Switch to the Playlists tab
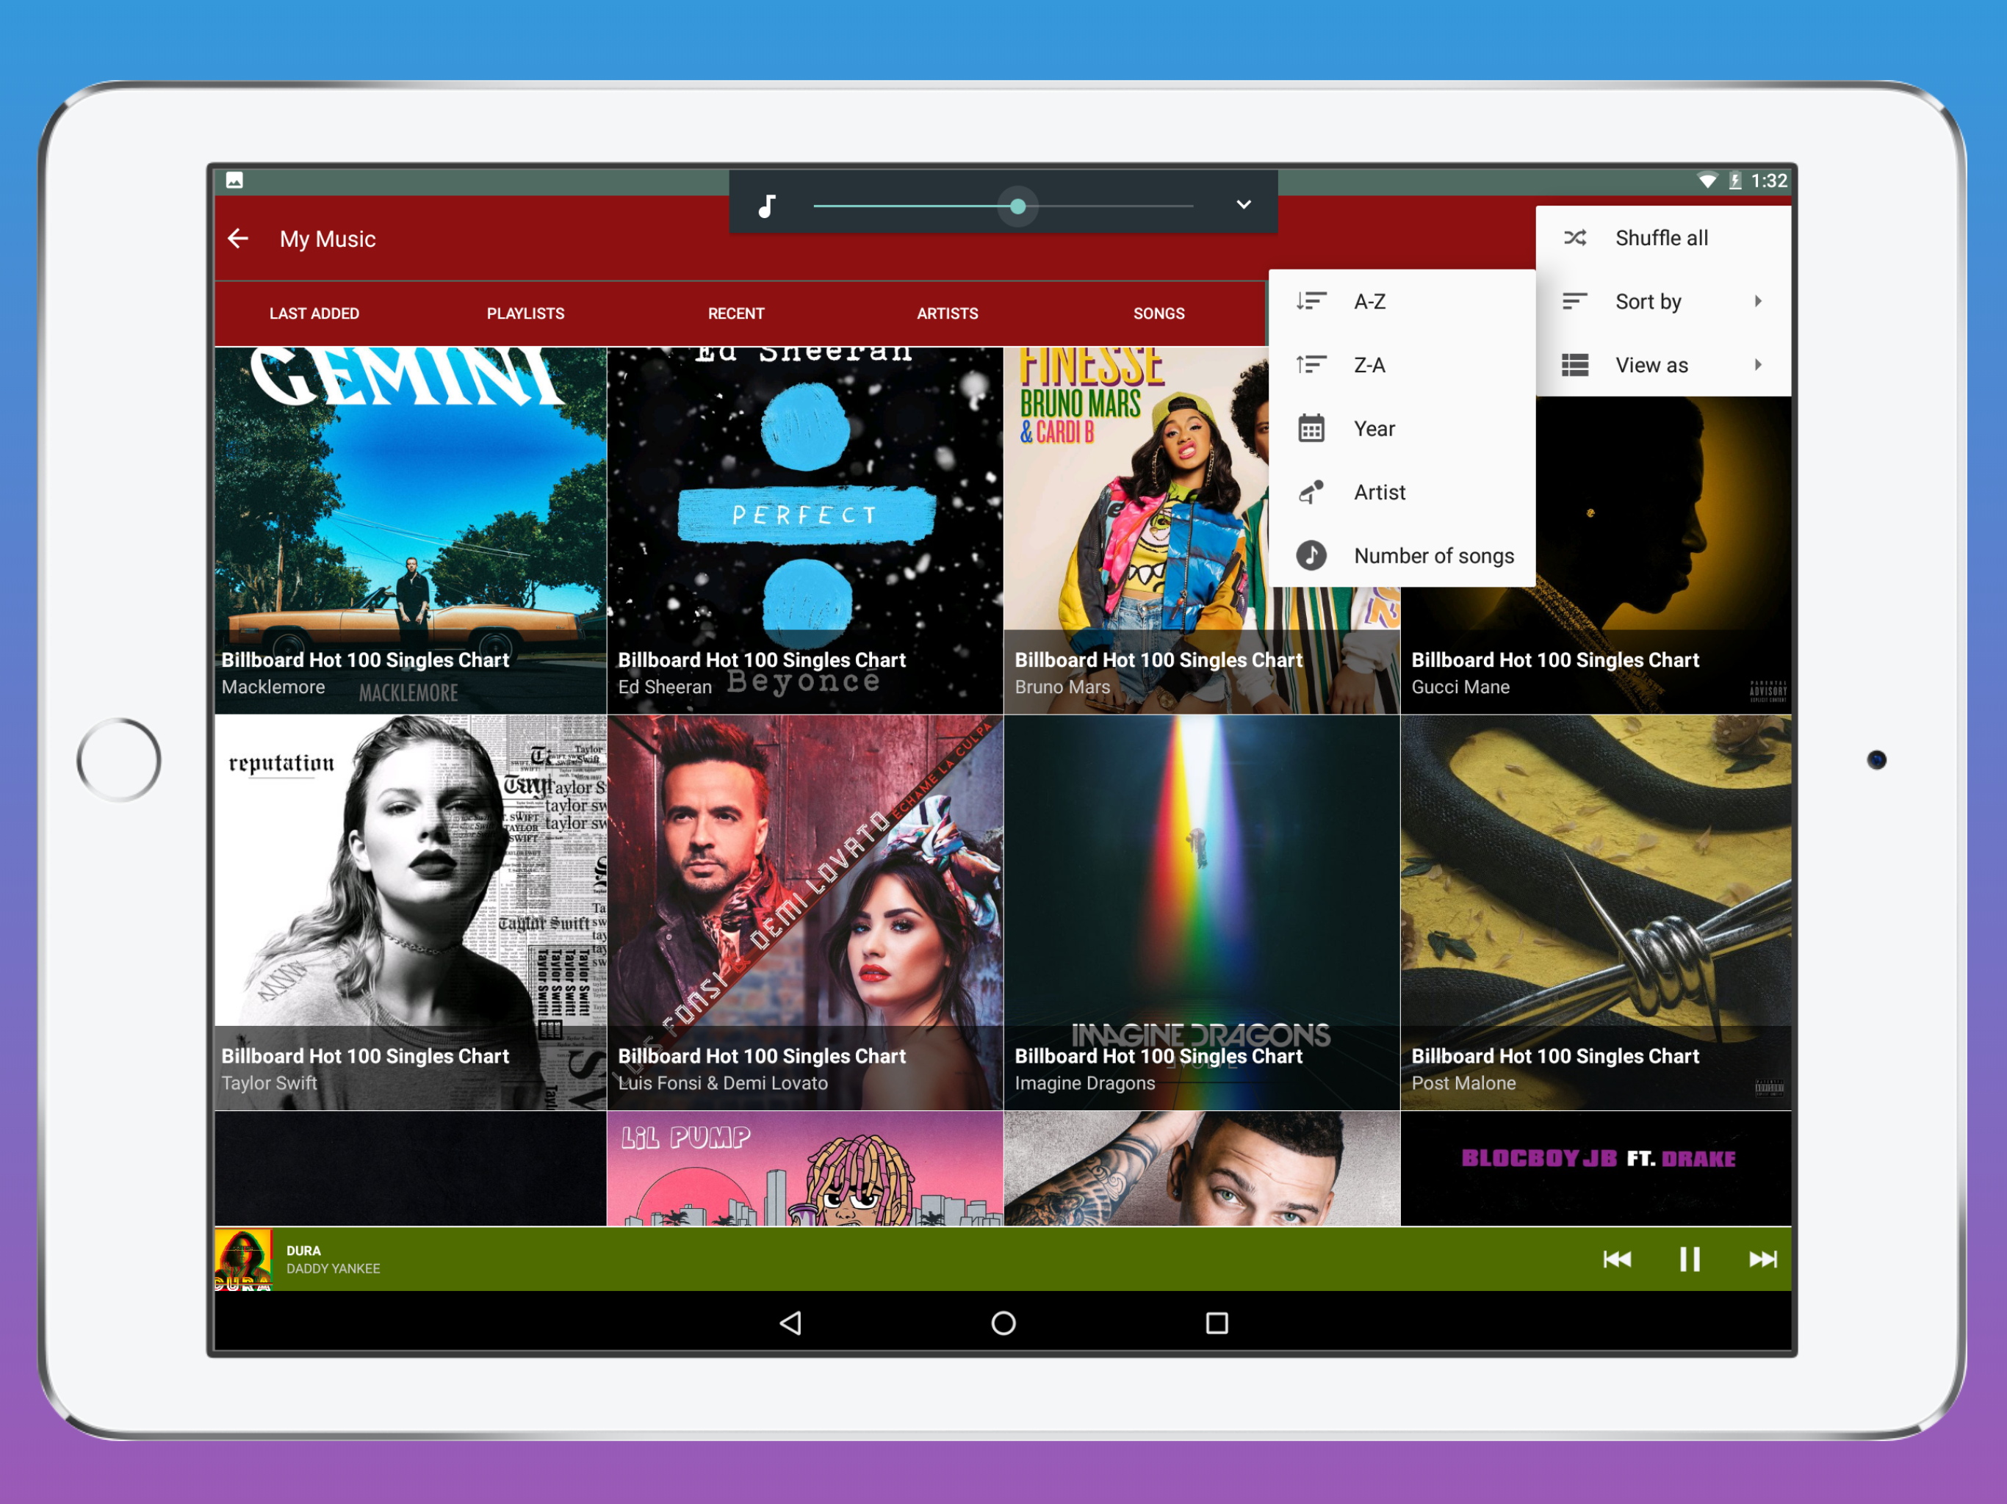Image resolution: width=2007 pixels, height=1504 pixels. (525, 313)
